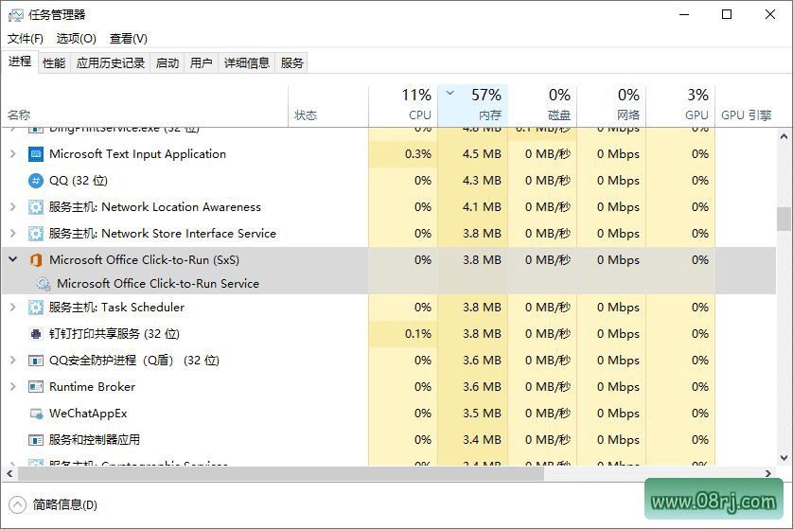This screenshot has height=529, width=793.
Task: Expand QQ安全防护进程 (Q盾) row
Action: pos(13,361)
